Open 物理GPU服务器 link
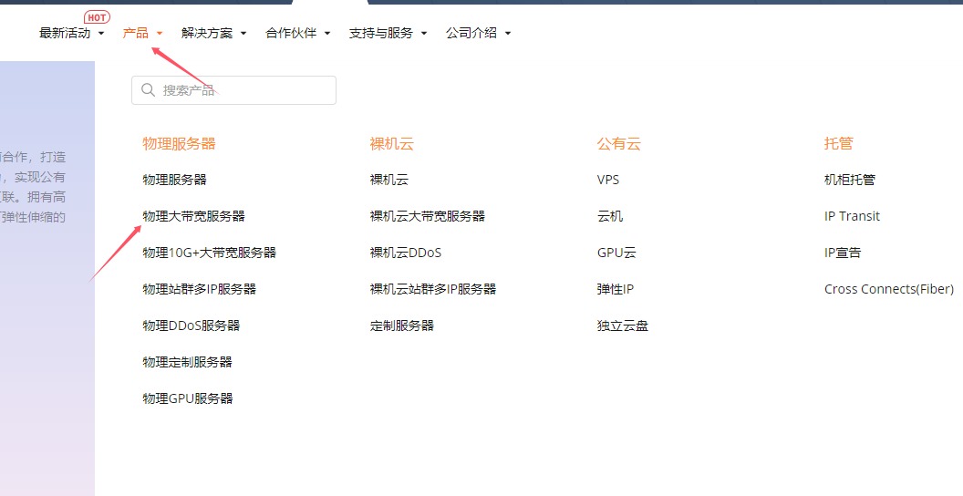The image size is (963, 496). tap(187, 398)
